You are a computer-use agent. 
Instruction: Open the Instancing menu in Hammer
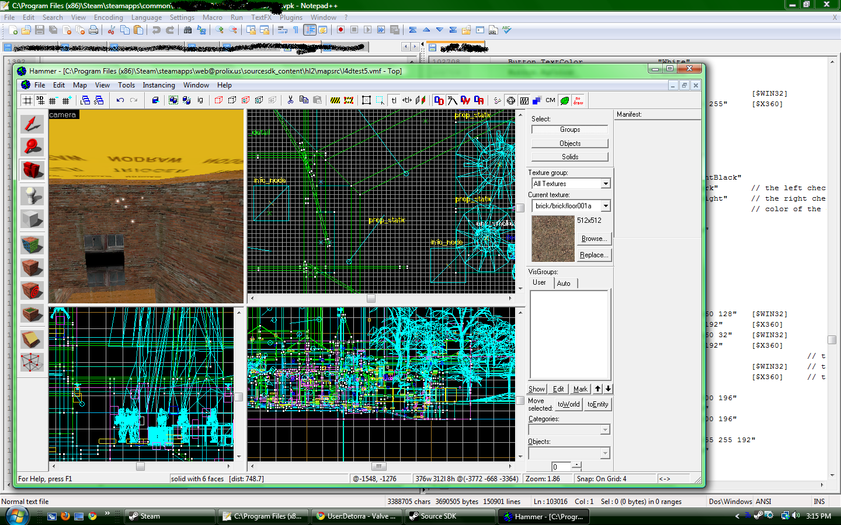[x=159, y=85]
